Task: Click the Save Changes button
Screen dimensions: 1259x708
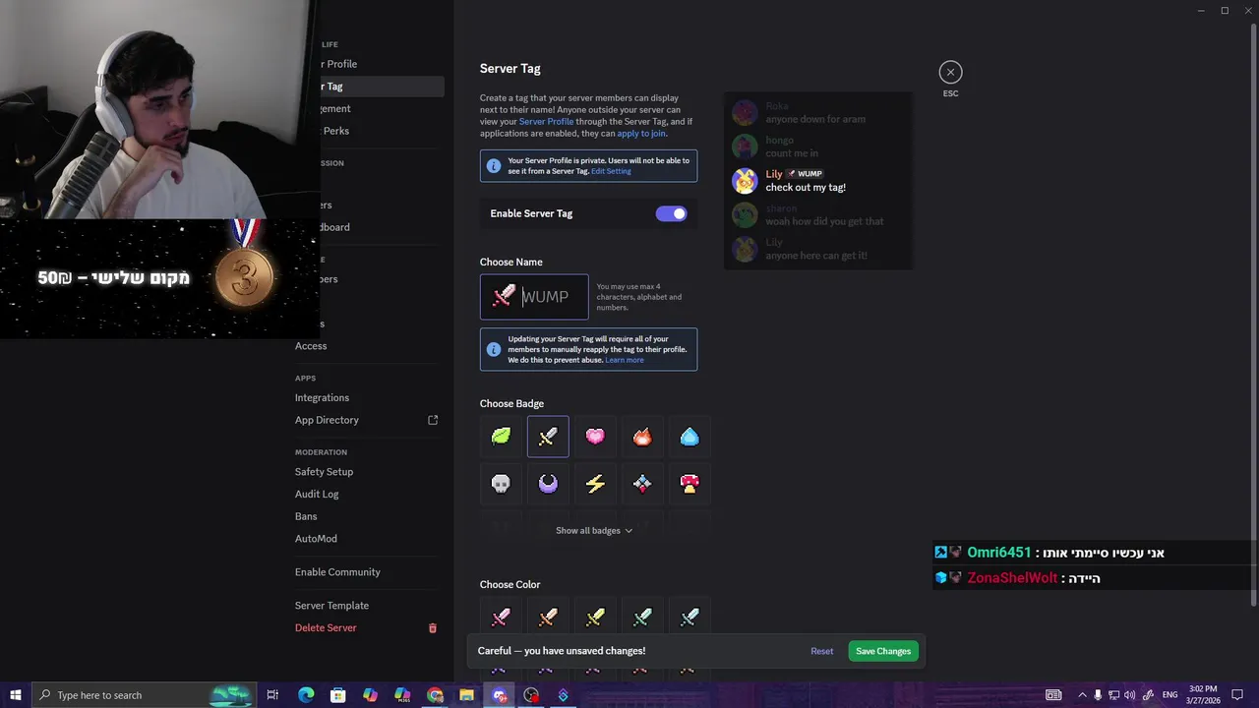Action: coord(883,651)
